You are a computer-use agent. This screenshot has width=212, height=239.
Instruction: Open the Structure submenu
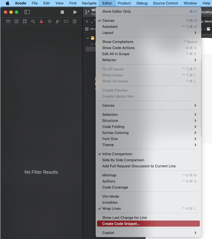148,121
